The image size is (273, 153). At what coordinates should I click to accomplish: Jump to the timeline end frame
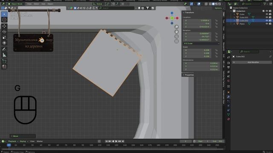(123, 141)
